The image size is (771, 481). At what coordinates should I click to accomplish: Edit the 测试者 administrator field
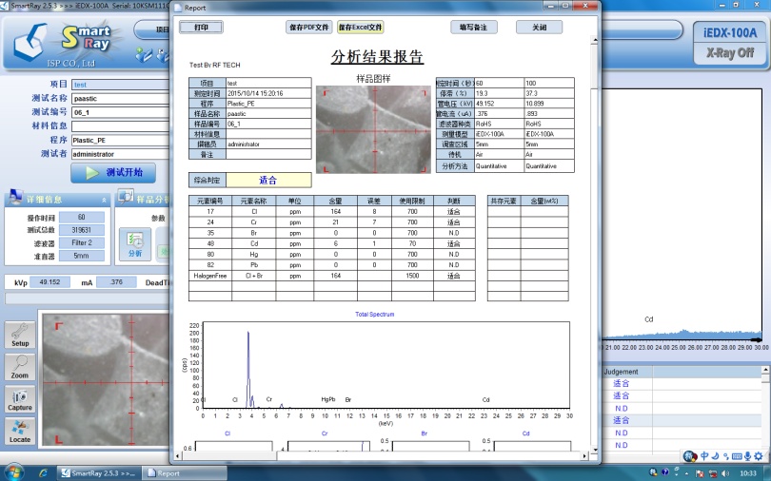pos(121,154)
